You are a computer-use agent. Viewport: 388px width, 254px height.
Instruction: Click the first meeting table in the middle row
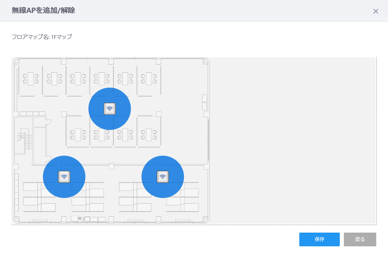coord(78,134)
